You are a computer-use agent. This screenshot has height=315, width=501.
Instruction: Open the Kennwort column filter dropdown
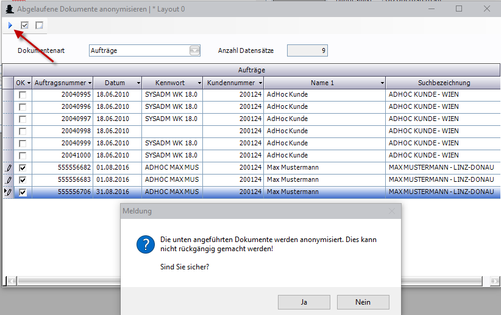coord(199,83)
